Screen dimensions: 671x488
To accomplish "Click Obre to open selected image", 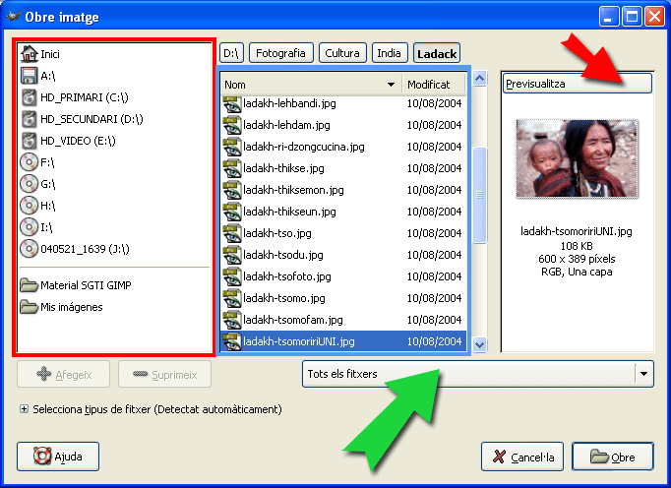I will (x=613, y=457).
